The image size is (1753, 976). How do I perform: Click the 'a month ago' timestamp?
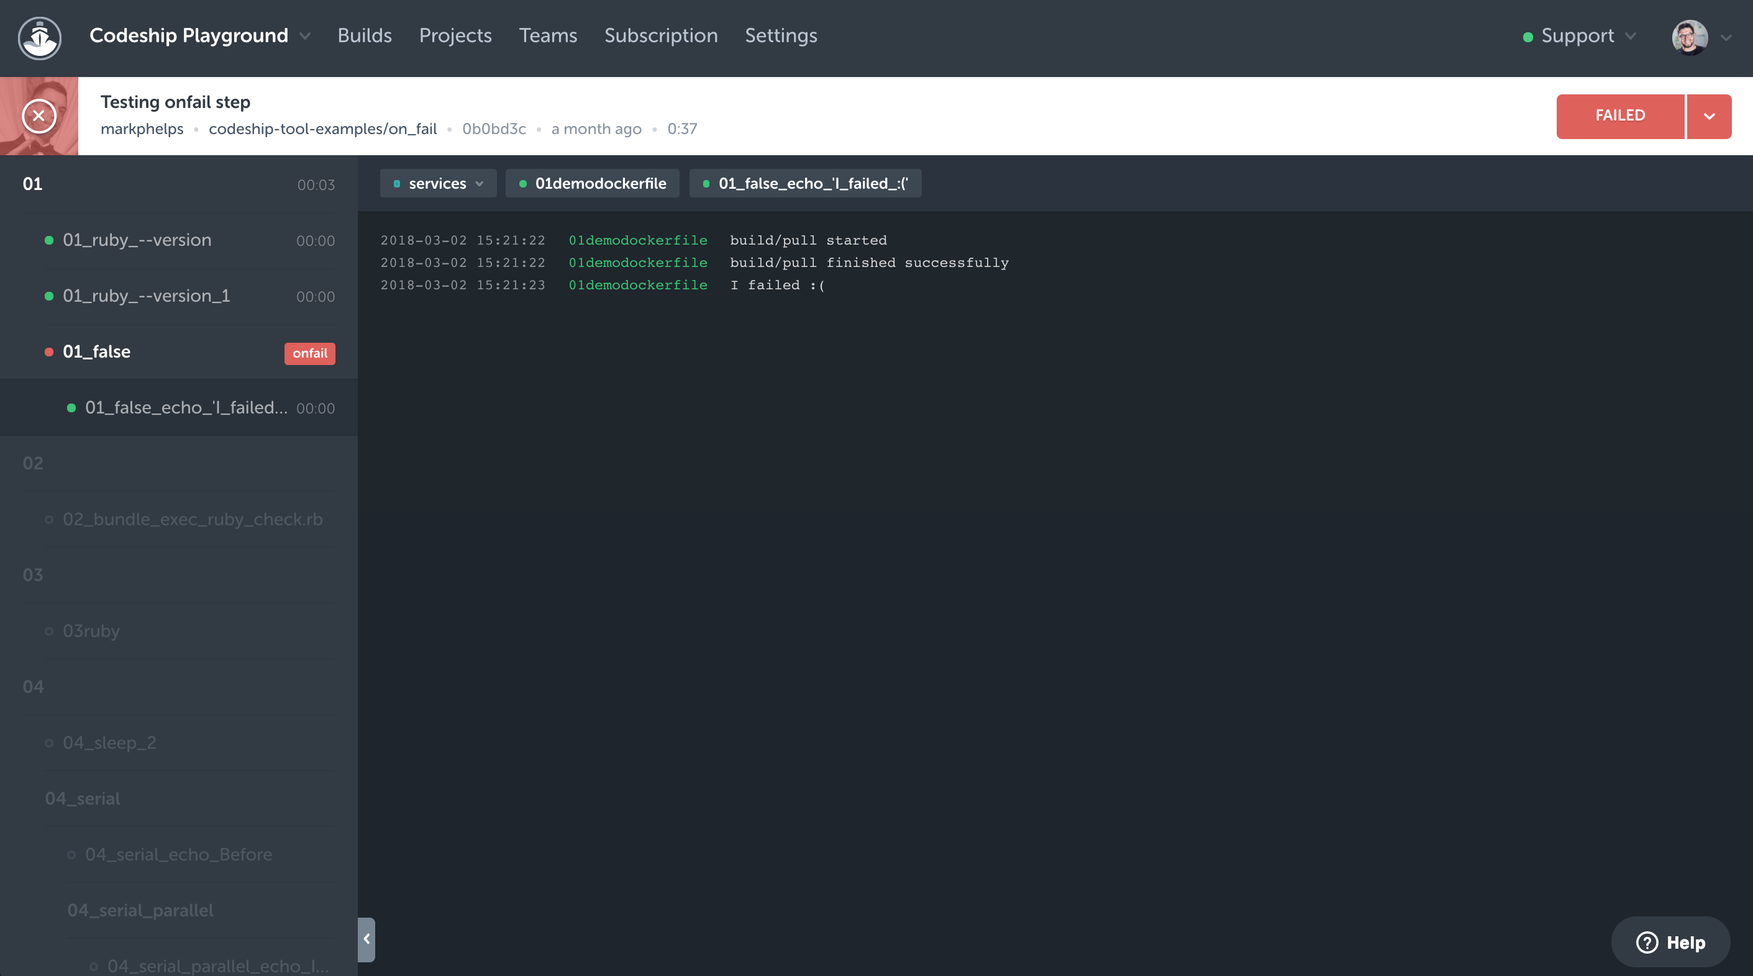tap(596, 129)
